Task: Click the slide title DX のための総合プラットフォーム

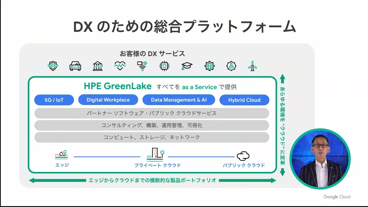Action: coord(185,27)
